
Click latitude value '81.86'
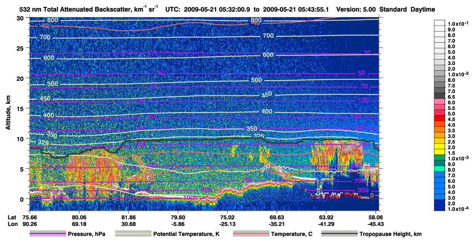tap(128, 217)
